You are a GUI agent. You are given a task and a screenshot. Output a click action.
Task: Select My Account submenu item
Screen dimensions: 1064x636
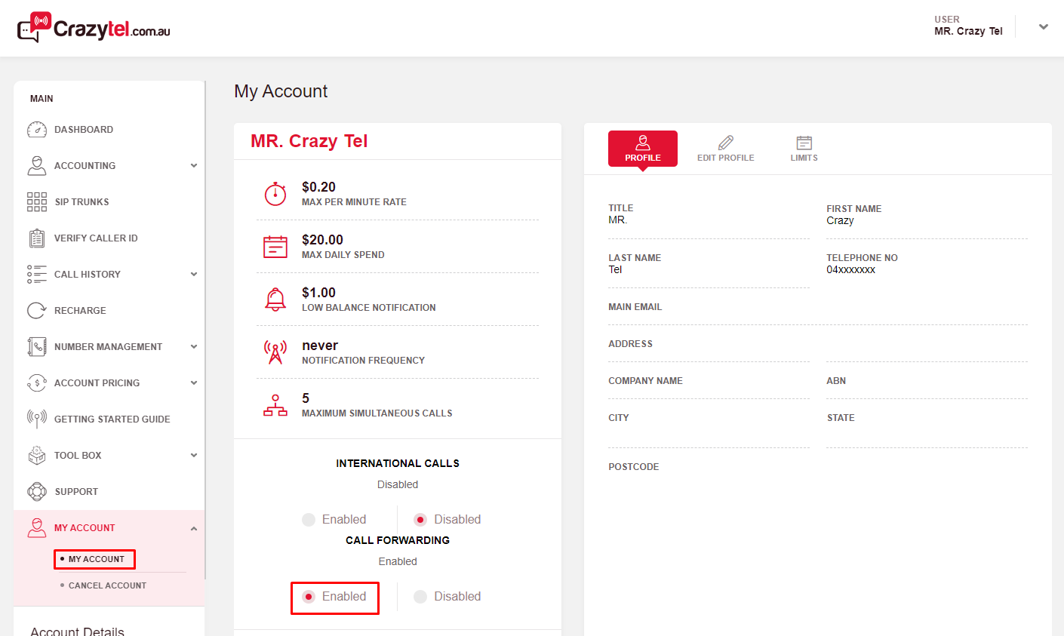pos(96,559)
